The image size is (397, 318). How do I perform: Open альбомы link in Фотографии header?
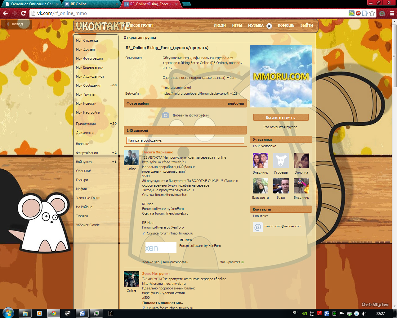pos(236,103)
